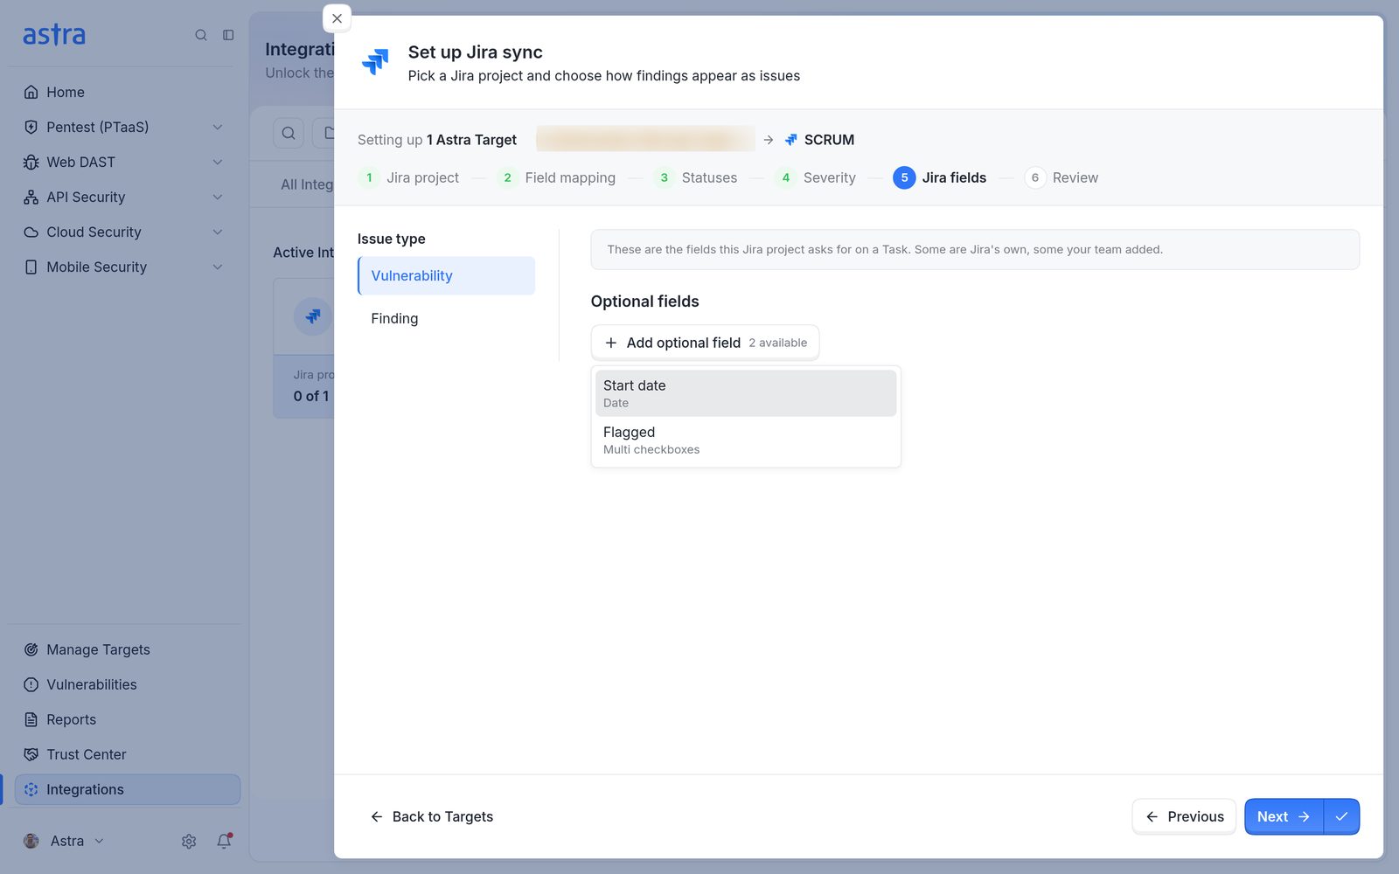Click the search icon beside astra logo
1399x874 pixels.
tap(201, 35)
